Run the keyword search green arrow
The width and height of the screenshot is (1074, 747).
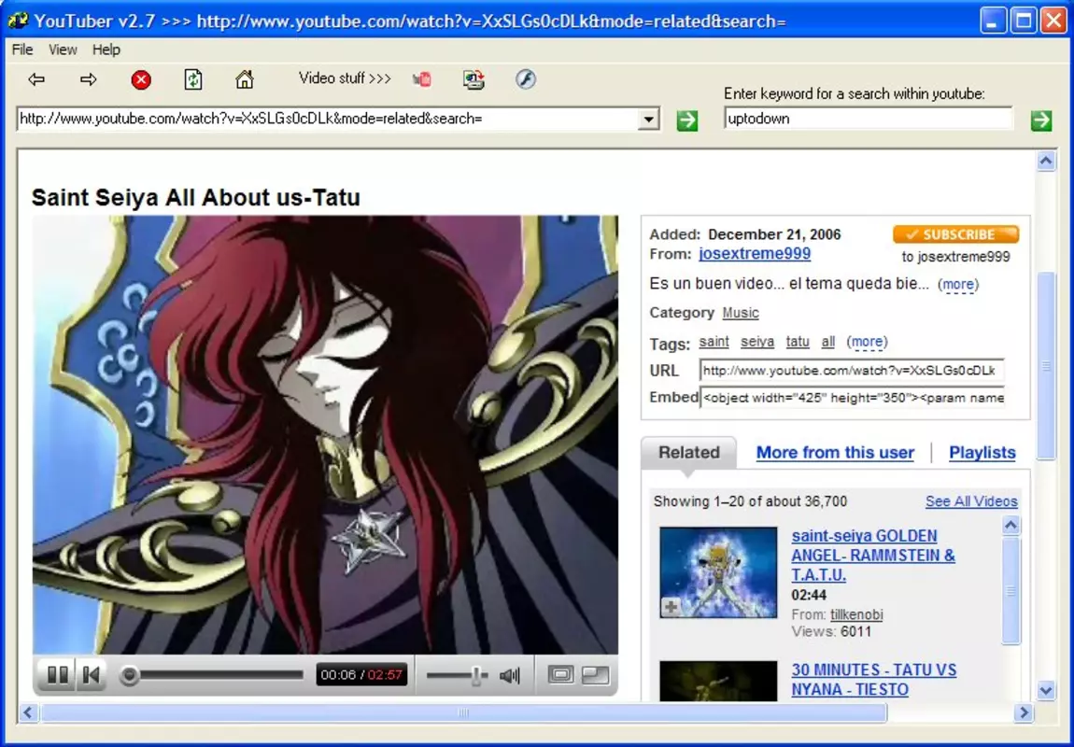(1041, 120)
